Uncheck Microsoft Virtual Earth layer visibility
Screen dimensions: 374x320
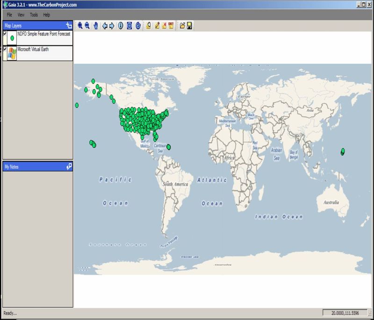5,49
